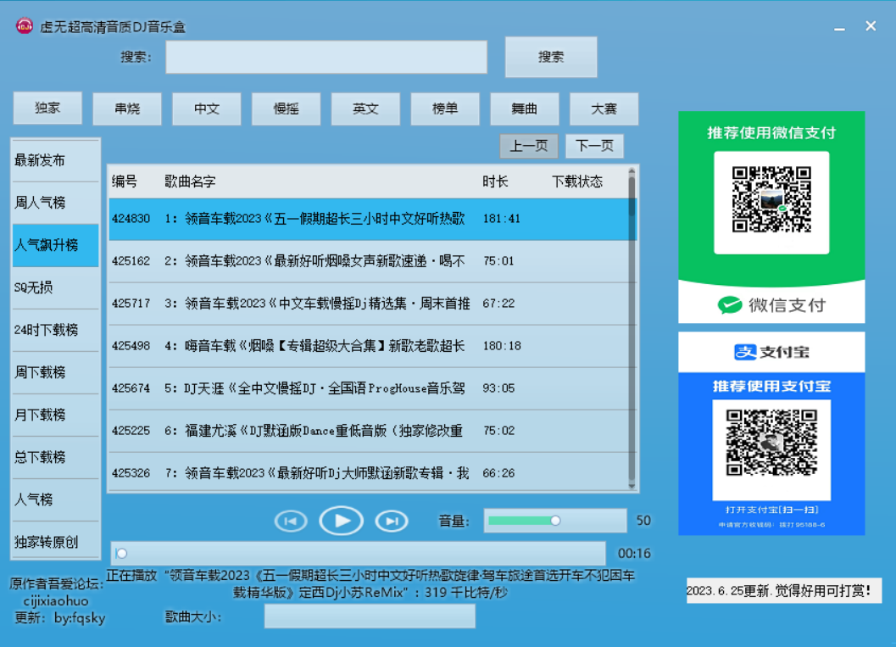Viewport: 896px width, 647px height.
Task: Switch to the 中文 category tab
Action: (206, 109)
